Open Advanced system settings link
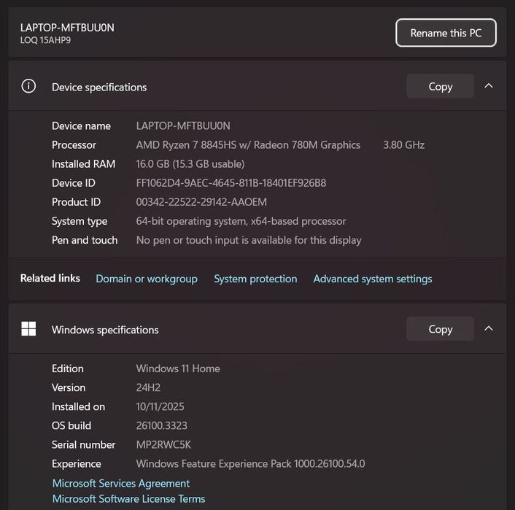 (373, 279)
